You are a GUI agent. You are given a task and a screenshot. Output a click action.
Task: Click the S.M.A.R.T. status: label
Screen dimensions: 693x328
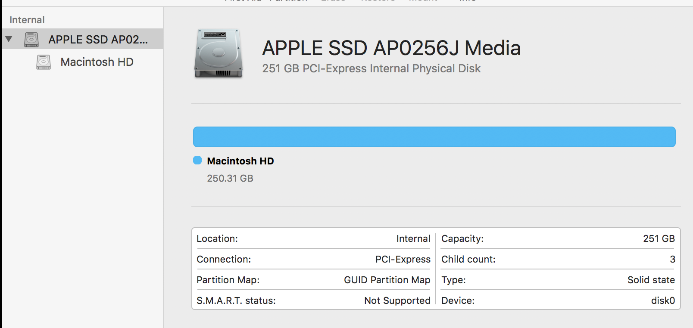coord(236,300)
